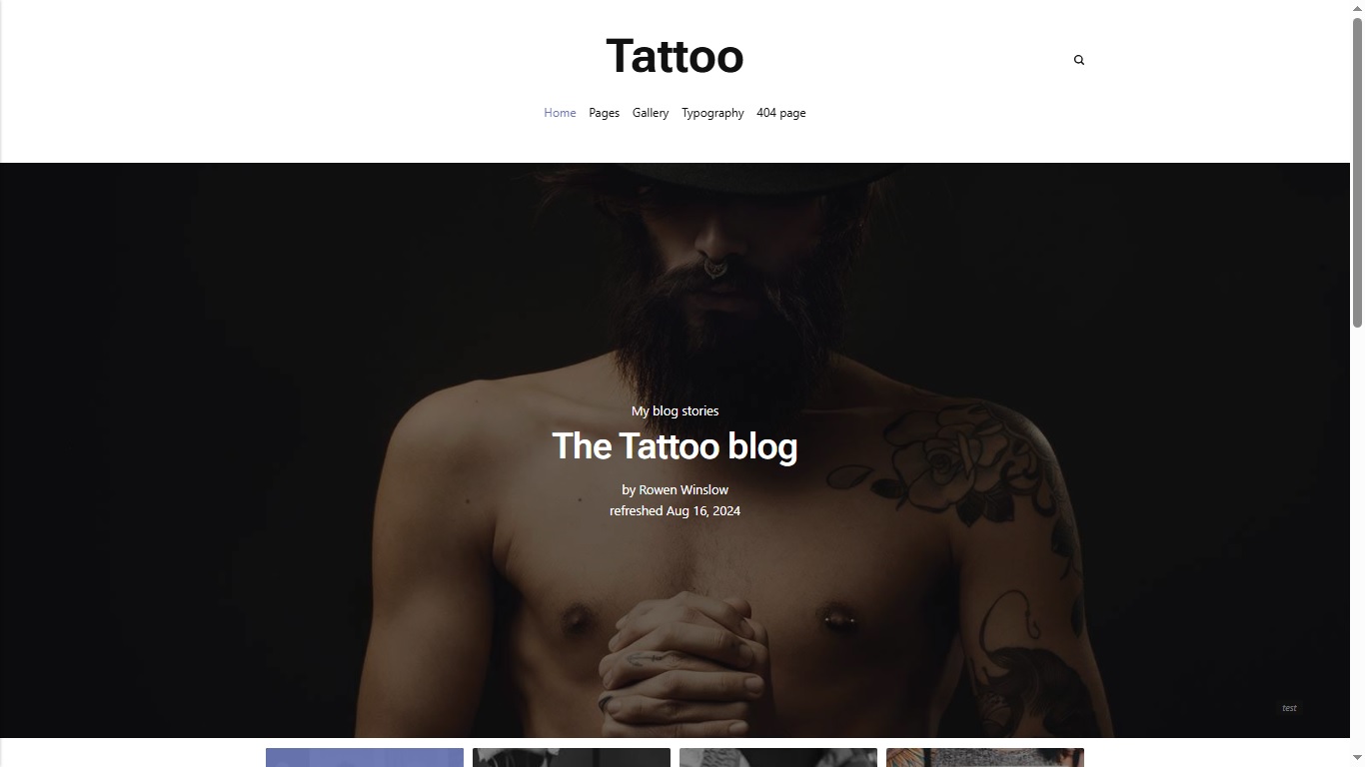This screenshot has height=767, width=1365.
Task: Open search with the magnifier icon
Action: point(1078,60)
